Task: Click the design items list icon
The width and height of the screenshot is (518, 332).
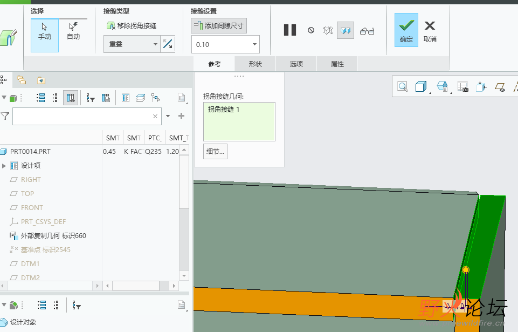Action: point(126,98)
